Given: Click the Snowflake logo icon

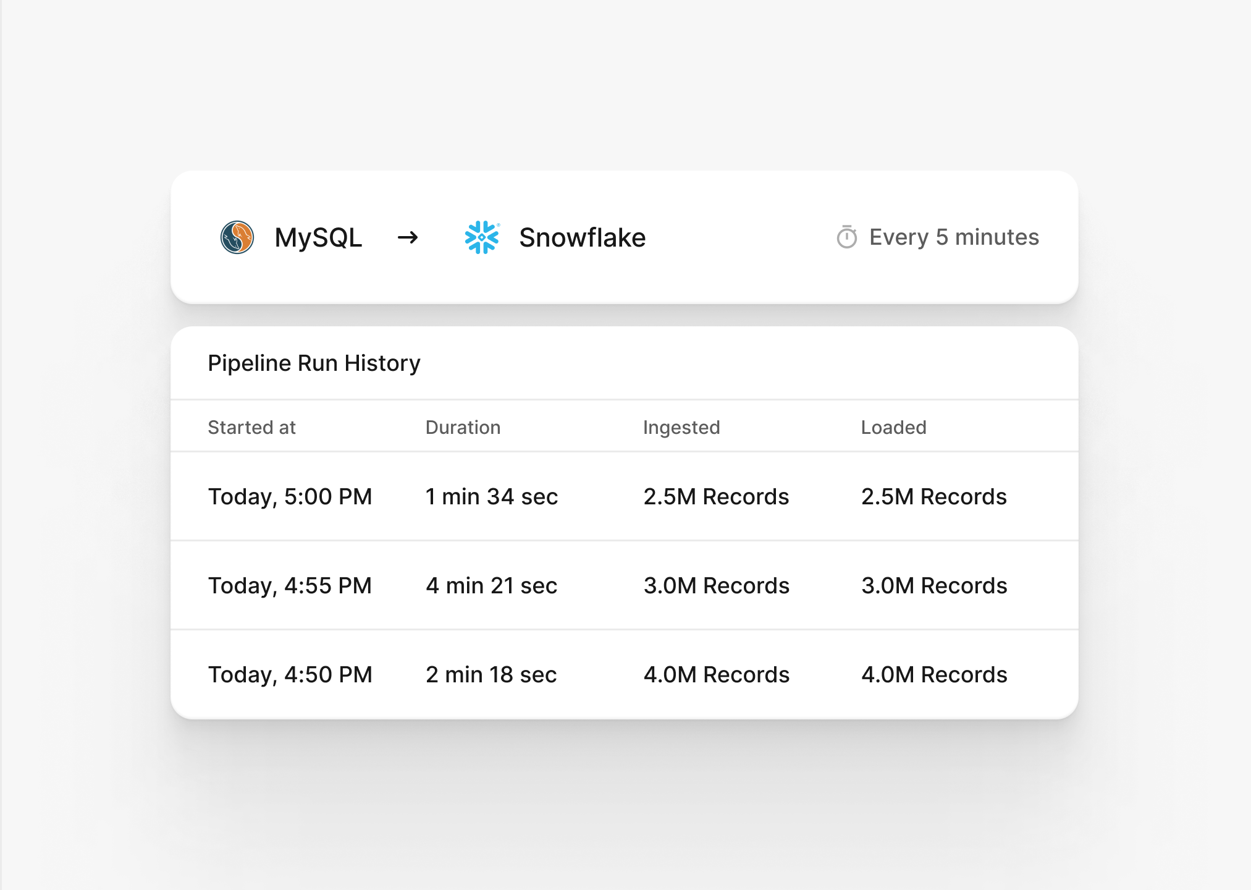Looking at the screenshot, I should pyautogui.click(x=482, y=237).
